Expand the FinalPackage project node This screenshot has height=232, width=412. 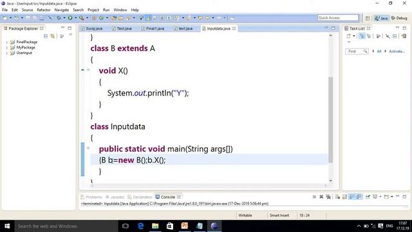(x=6, y=42)
